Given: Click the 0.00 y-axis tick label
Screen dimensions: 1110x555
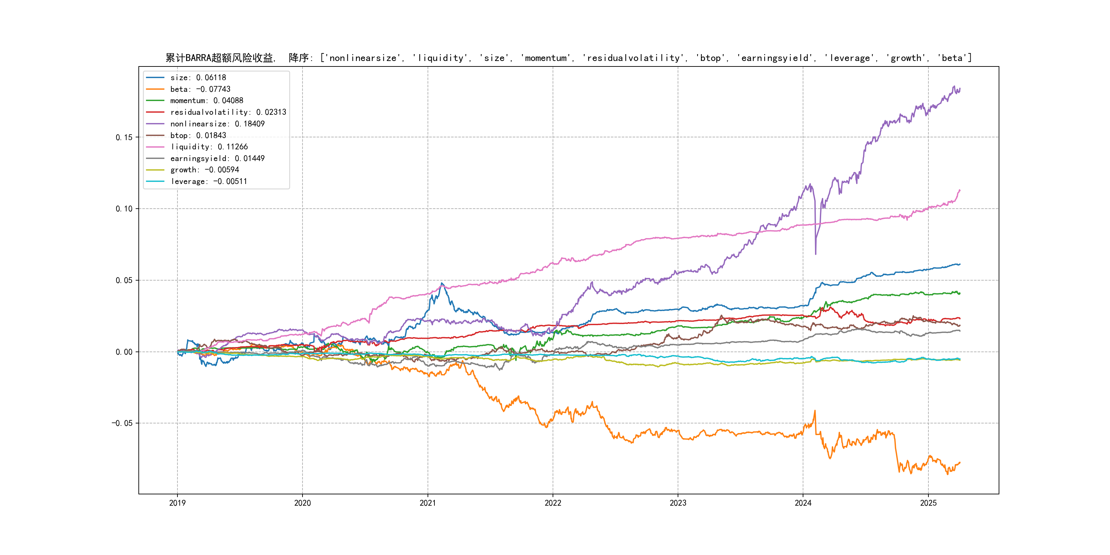Looking at the screenshot, I should pyautogui.click(x=124, y=352).
